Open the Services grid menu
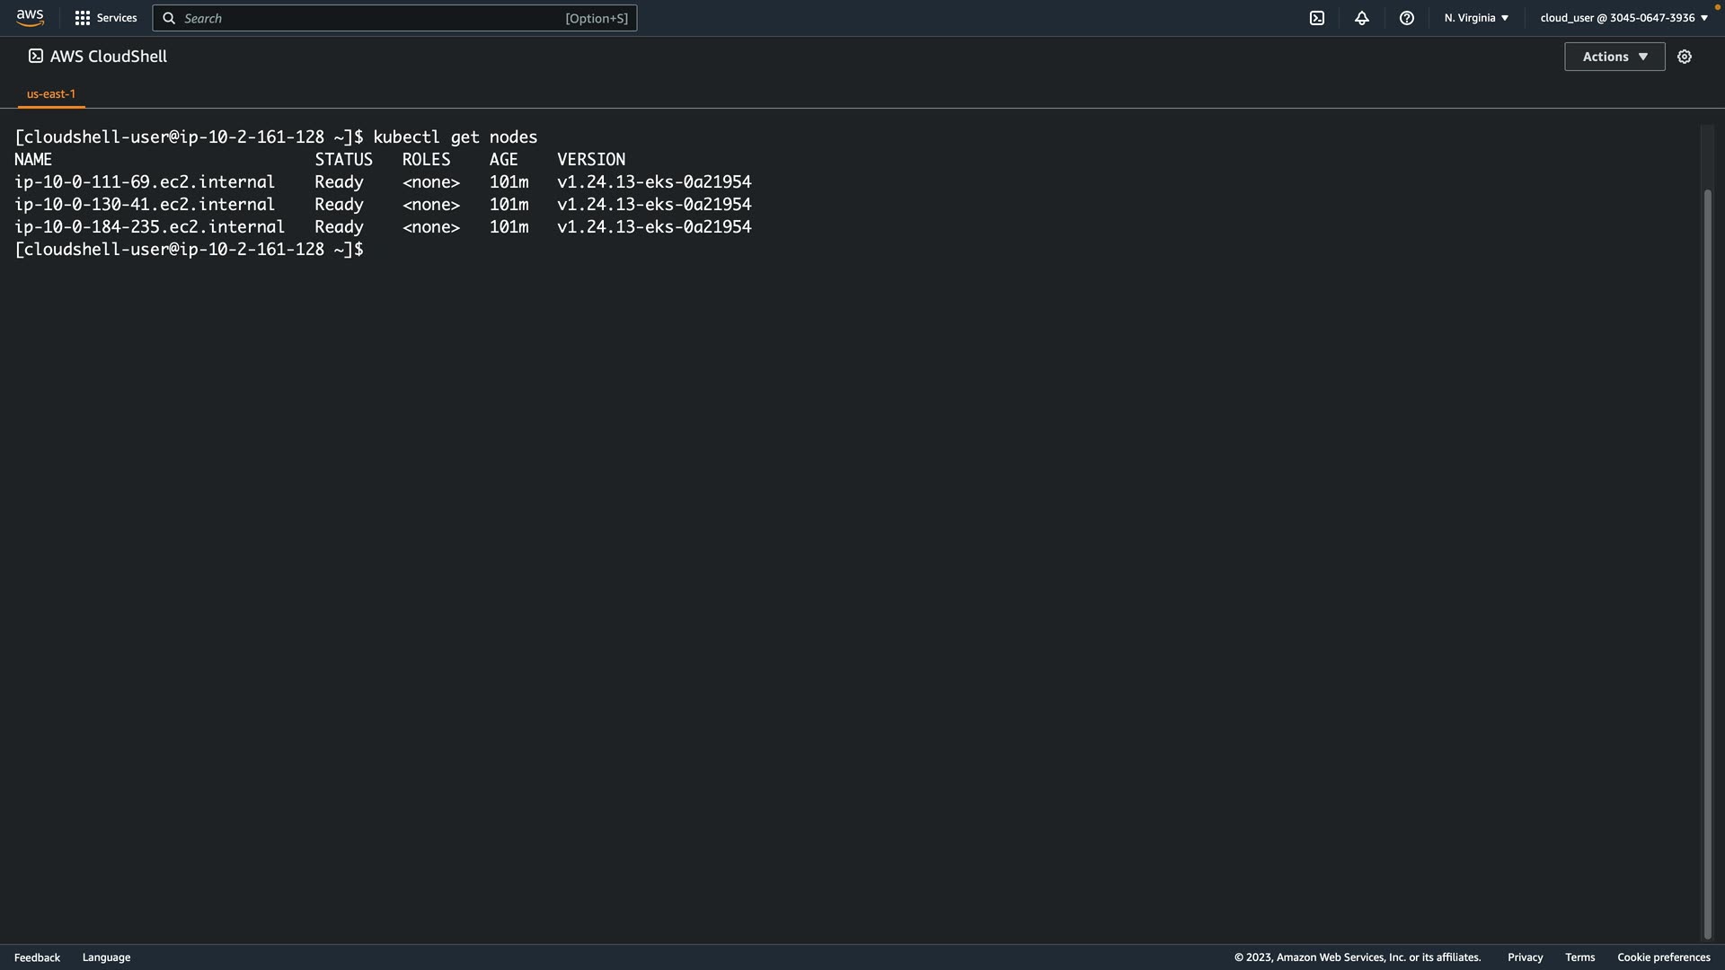1725x970 pixels. coord(83,18)
